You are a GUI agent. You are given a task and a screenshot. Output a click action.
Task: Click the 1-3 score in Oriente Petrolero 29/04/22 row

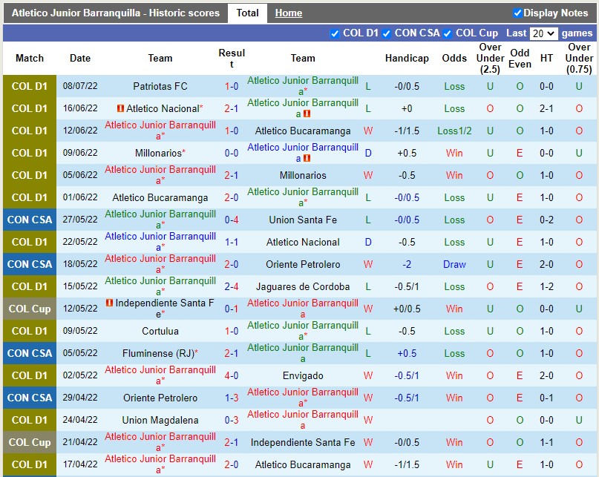[232, 398]
